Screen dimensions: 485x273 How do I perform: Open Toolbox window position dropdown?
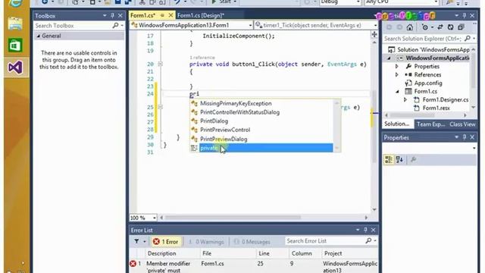point(105,15)
